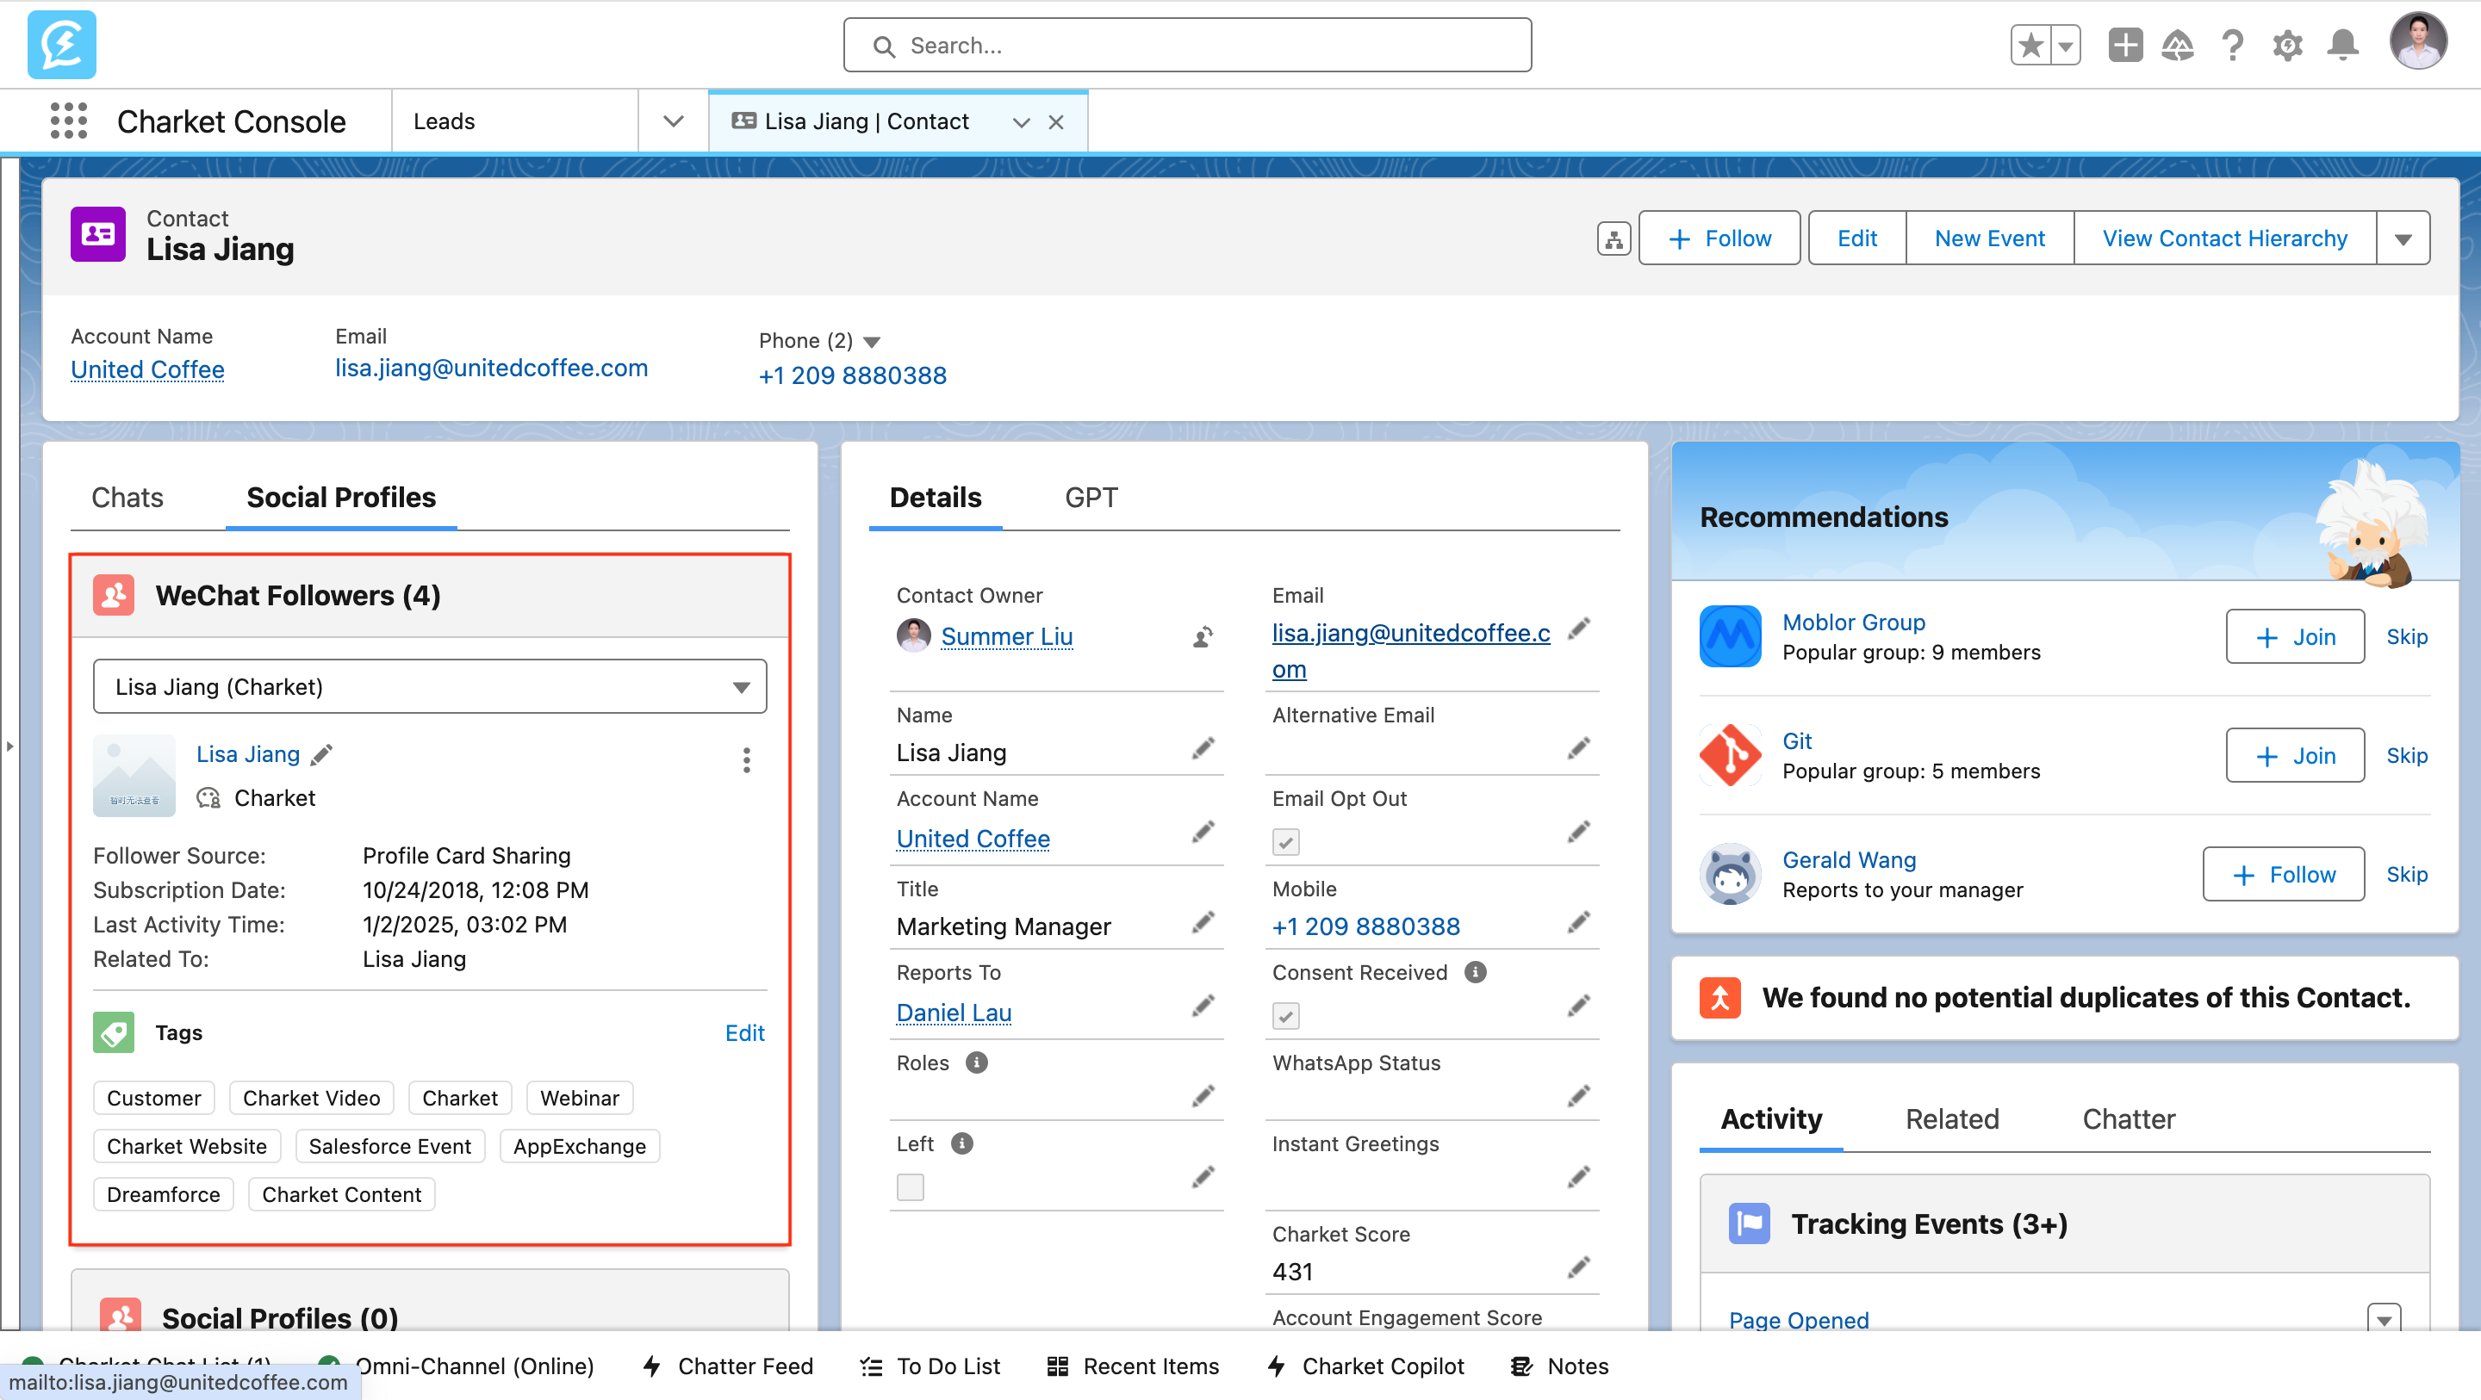Open the Trailhead guidance icon
This screenshot has height=1400, width=2481.
coord(2178,46)
